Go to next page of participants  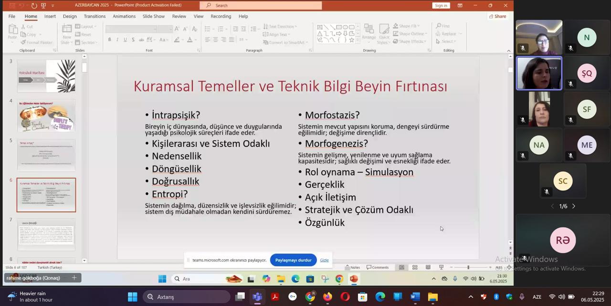pyautogui.click(x=574, y=206)
